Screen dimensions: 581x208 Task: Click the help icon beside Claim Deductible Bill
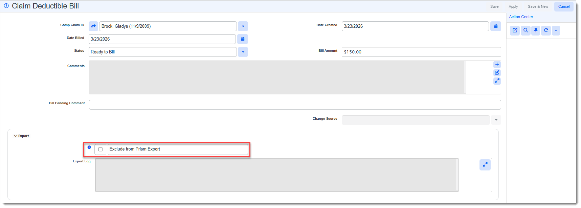click(x=6, y=6)
